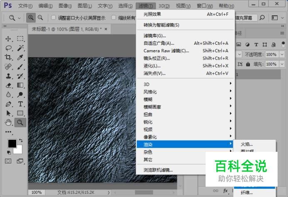The image size is (288, 197).
Task: Select the Rectangle shape tool
Action: point(20,113)
